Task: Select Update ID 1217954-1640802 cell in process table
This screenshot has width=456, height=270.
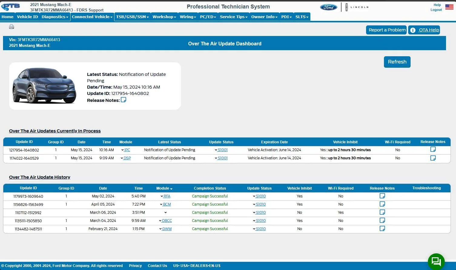Action: (x=24, y=150)
